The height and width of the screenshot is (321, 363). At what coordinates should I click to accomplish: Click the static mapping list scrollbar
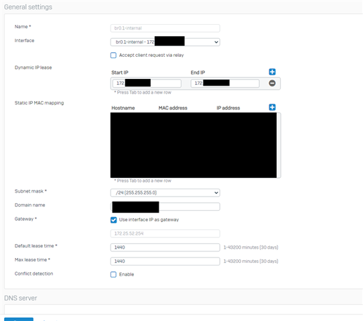click(x=279, y=145)
